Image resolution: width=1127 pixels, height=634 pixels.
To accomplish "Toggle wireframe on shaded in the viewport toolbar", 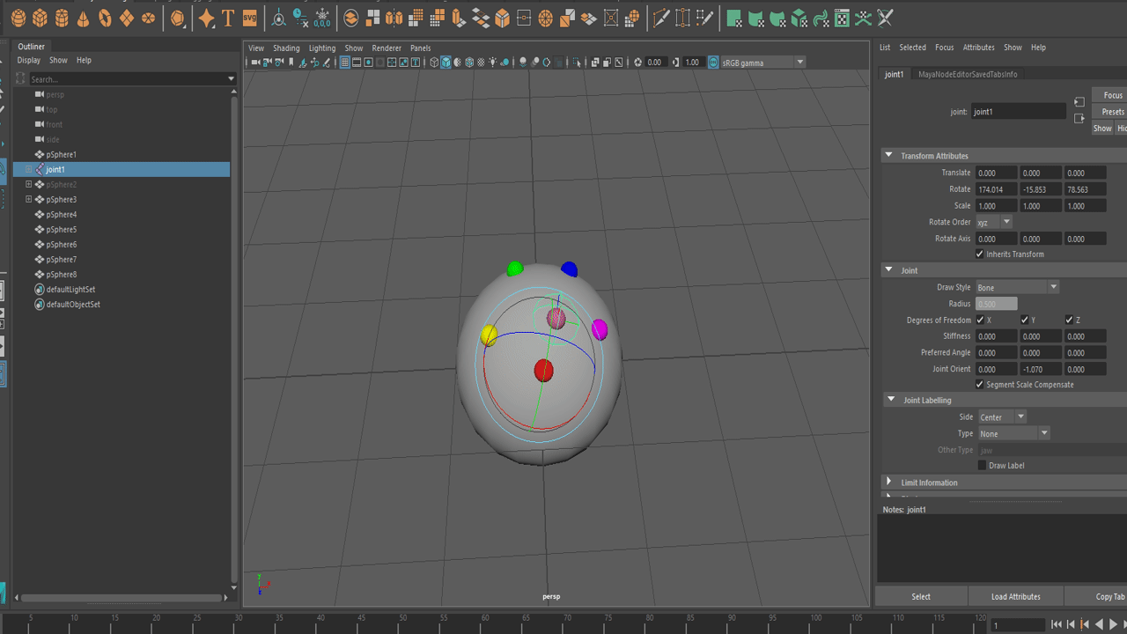I will click(x=469, y=62).
